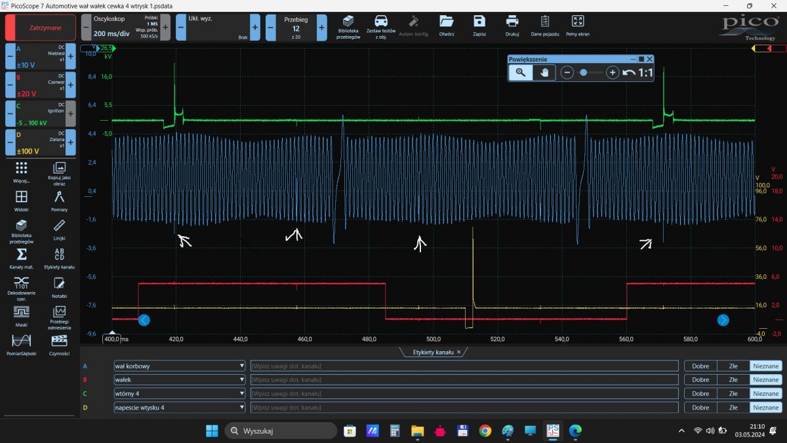Expand the wał korbowy channel label dropdown
Viewport: 787px width, 443px height.
coord(242,366)
